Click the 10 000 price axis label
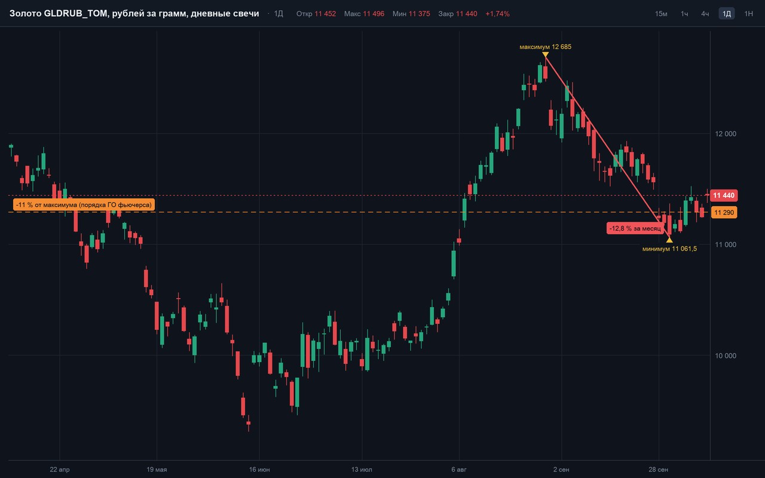The height and width of the screenshot is (478, 765). click(724, 356)
